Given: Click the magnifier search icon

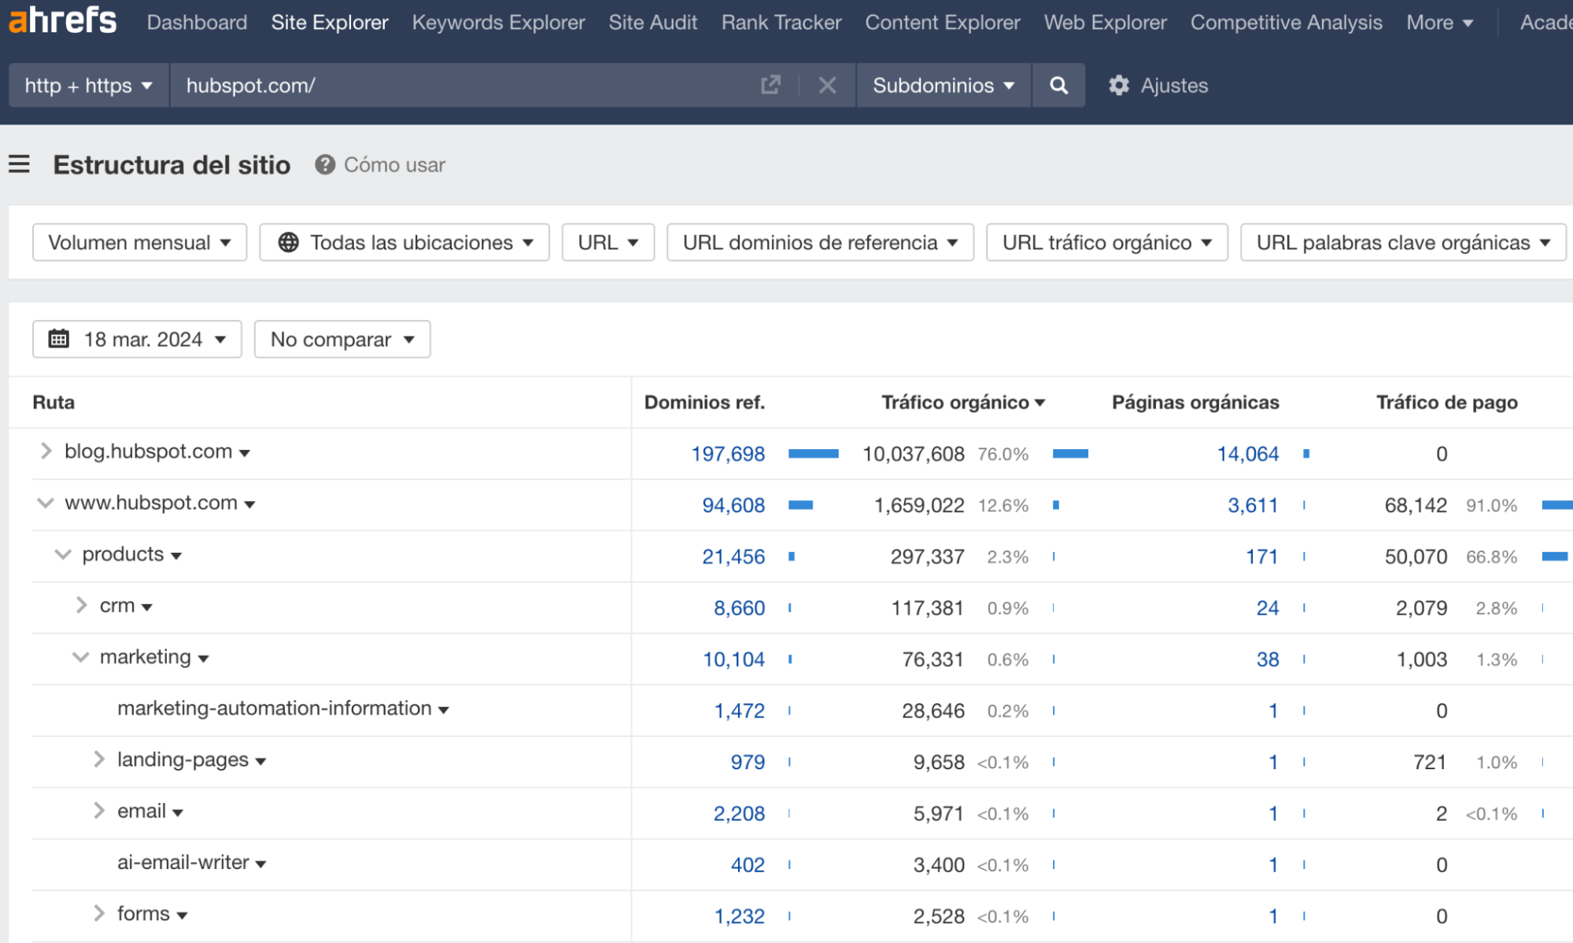Looking at the screenshot, I should [x=1058, y=85].
